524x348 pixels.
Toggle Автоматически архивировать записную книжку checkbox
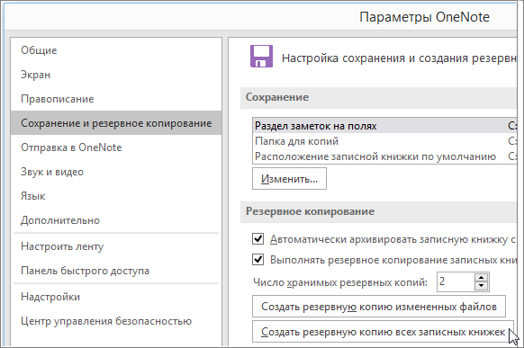[258, 239]
